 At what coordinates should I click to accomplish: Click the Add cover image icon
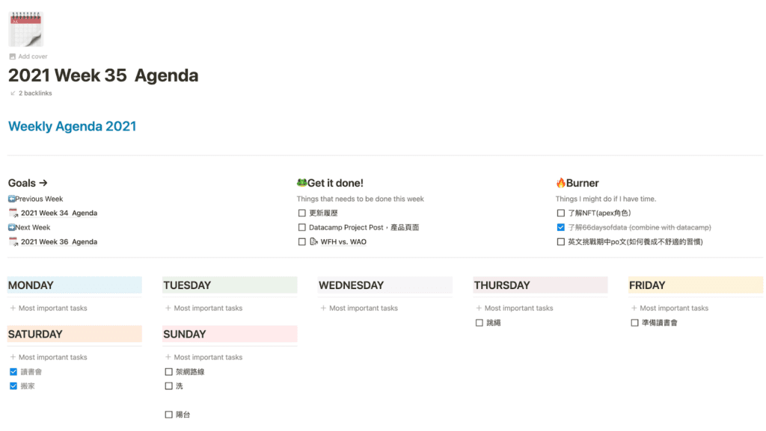click(12, 57)
